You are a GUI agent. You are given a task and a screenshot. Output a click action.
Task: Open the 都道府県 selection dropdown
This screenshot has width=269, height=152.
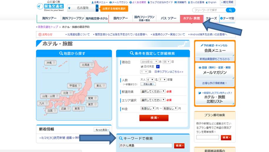(153, 91)
